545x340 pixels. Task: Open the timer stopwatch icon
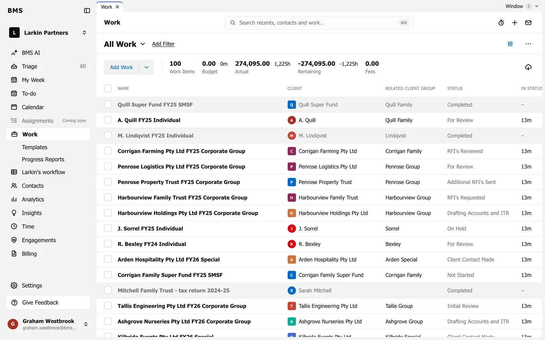click(x=501, y=23)
